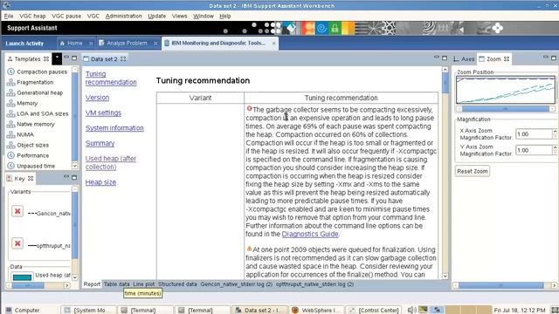This screenshot has width=559, height=314.
Task: Jump to the Version section link
Action: pos(97,98)
